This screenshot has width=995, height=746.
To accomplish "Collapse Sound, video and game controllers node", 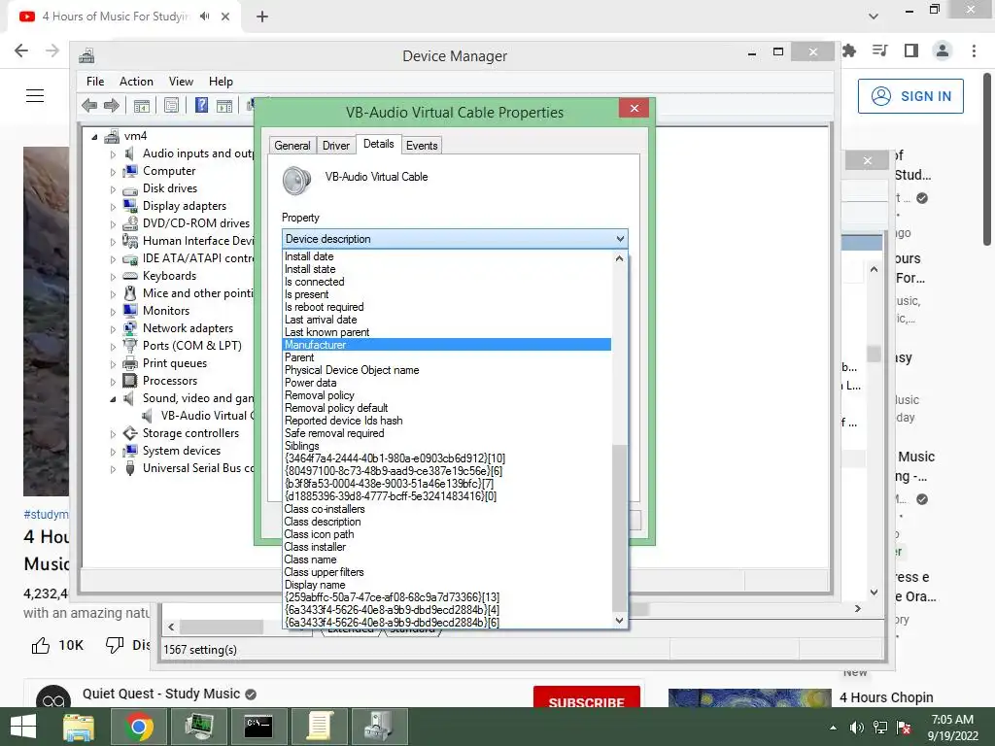I will pyautogui.click(x=113, y=399).
